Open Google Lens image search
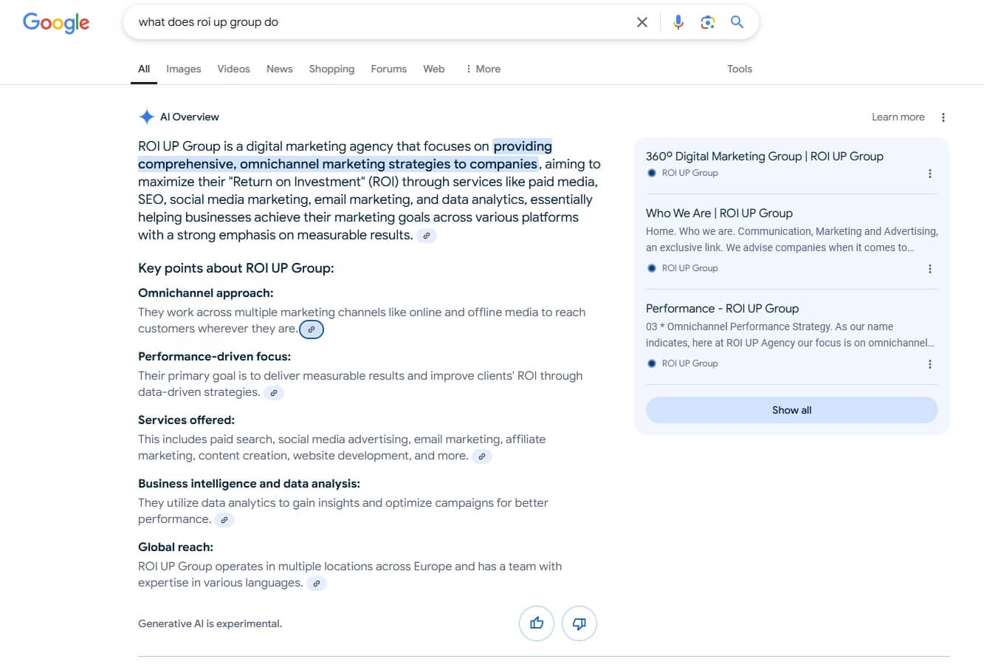 click(x=707, y=22)
